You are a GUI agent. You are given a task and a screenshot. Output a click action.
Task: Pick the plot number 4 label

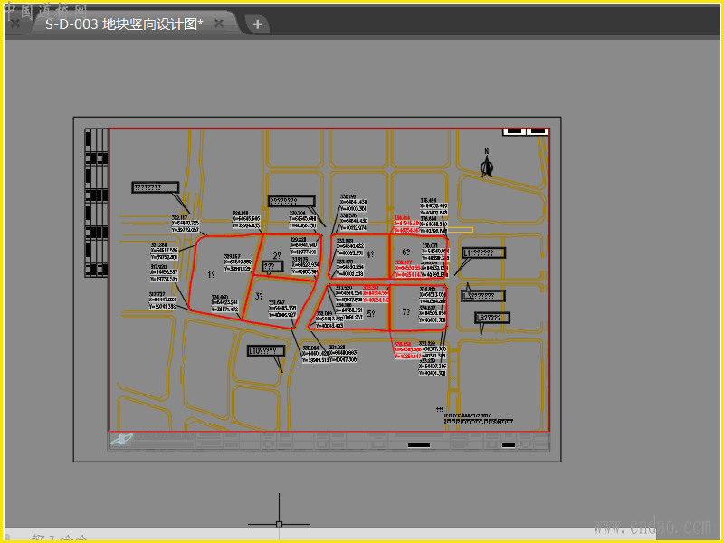click(369, 254)
